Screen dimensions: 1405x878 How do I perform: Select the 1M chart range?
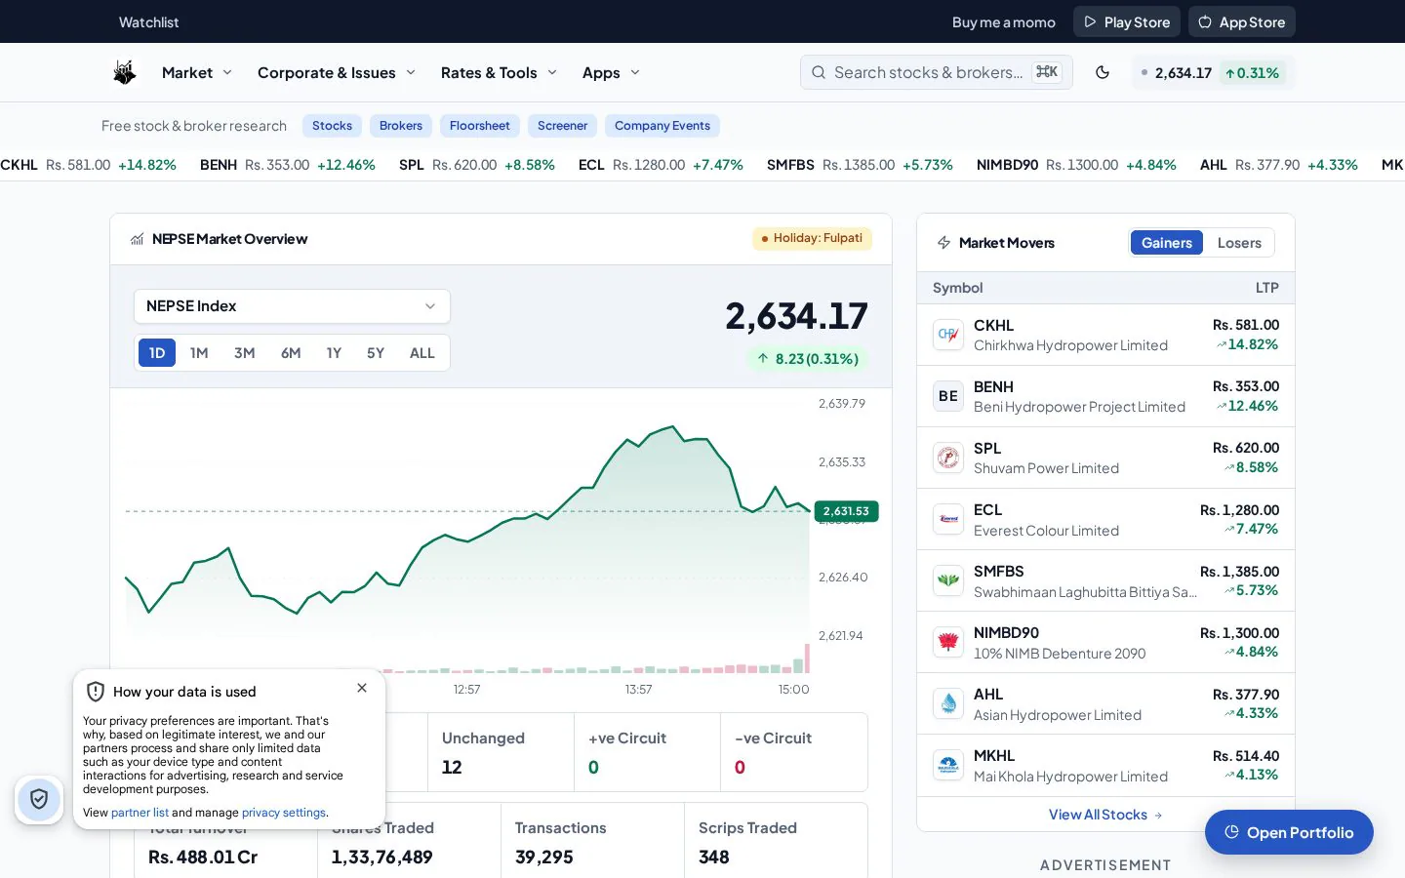click(199, 353)
